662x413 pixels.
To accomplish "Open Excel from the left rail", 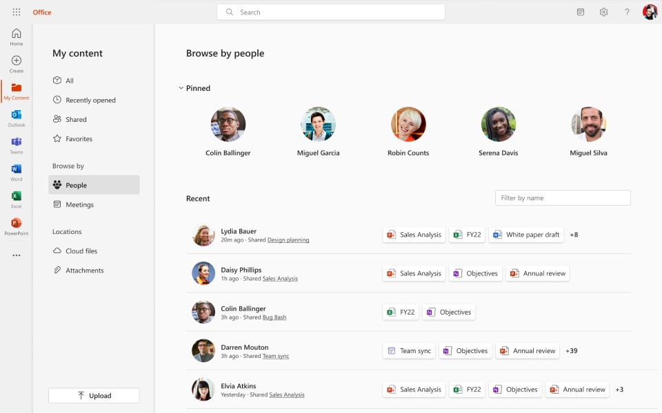I will pyautogui.click(x=15, y=198).
